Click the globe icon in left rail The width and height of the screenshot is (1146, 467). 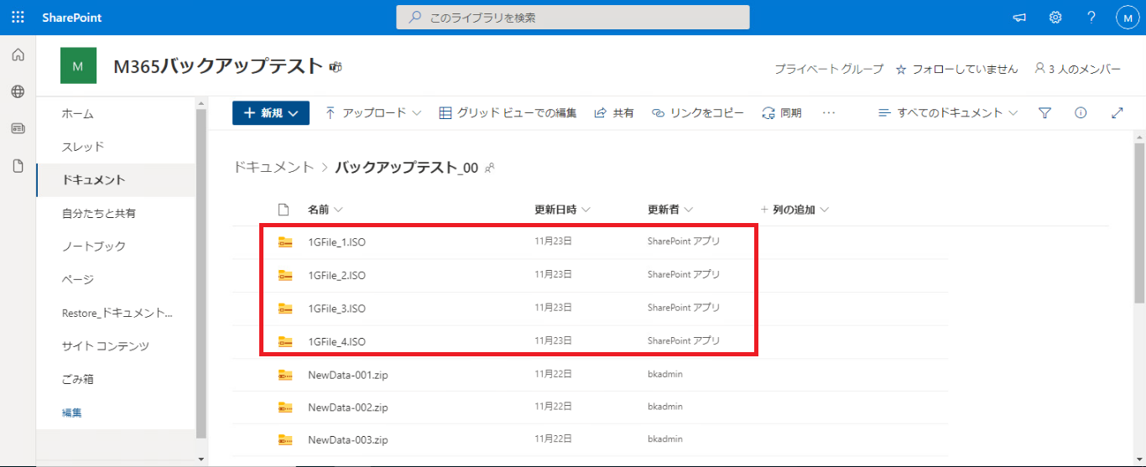tap(18, 91)
